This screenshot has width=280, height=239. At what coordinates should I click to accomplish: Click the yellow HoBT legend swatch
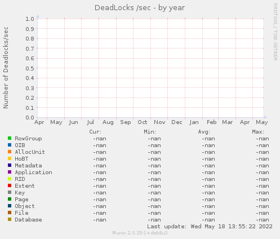[x=10, y=158]
